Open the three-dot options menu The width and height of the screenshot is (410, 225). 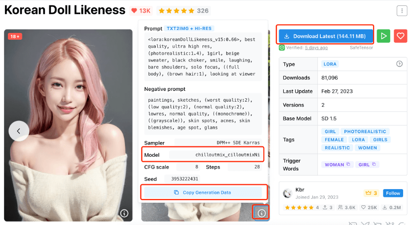(402, 11)
